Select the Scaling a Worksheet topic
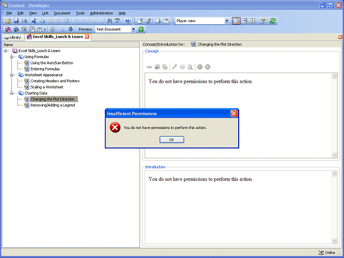The image size is (344, 258). [47, 87]
